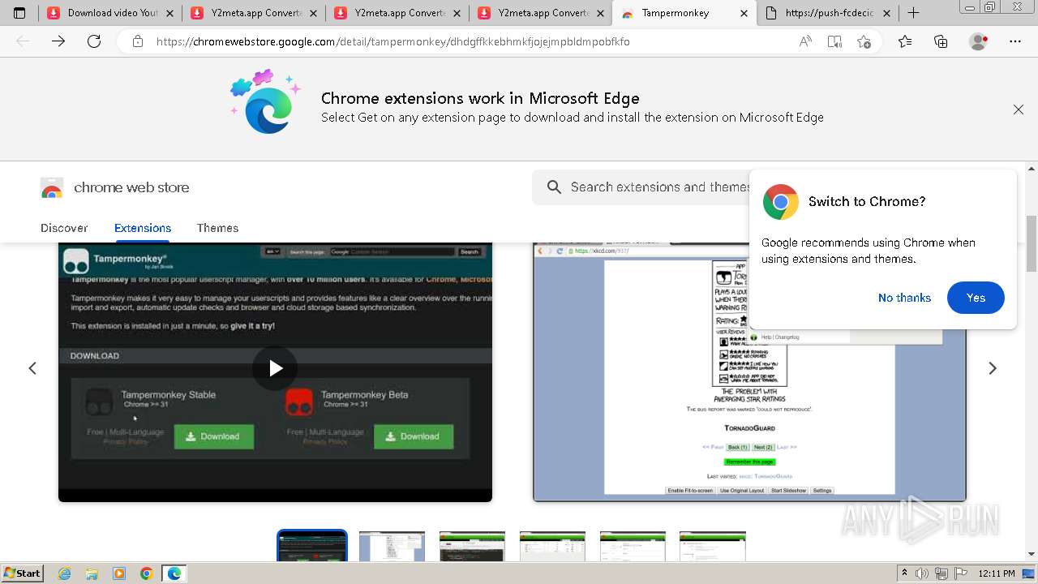Viewport: 1038px width, 584px height.
Task: Open media player taskbar icon
Action: 119,573
